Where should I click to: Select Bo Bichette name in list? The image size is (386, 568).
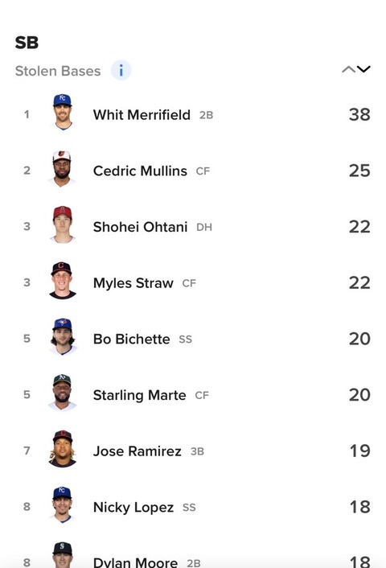(131, 339)
